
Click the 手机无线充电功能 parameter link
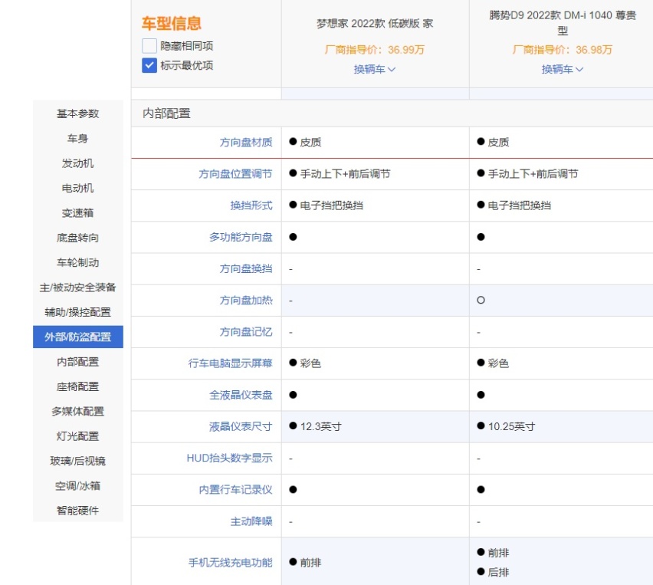click(x=230, y=563)
